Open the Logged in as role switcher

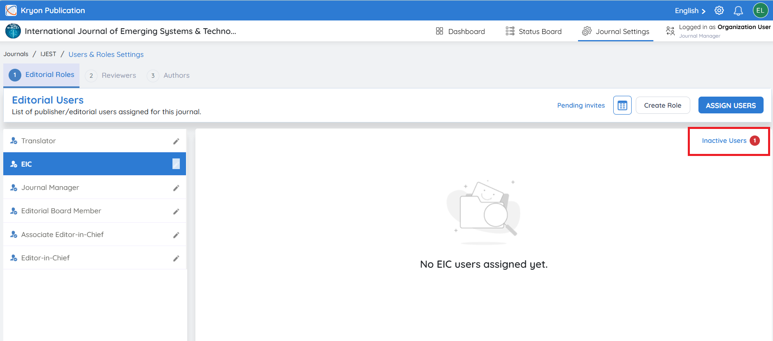718,31
